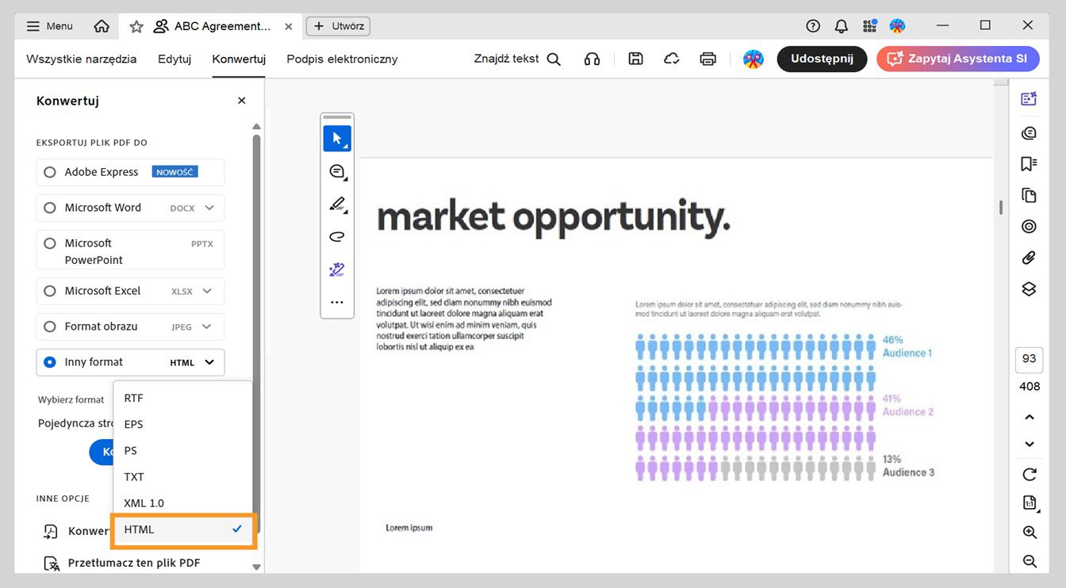Open the Menu hamburger button
The height and width of the screenshot is (588, 1066).
click(x=50, y=26)
